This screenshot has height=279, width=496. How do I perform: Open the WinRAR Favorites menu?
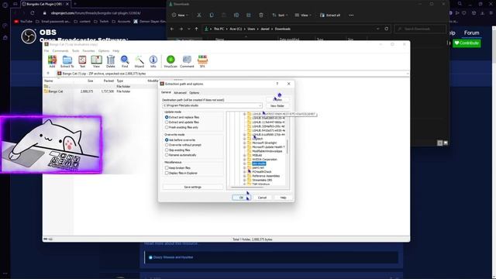[88, 51]
